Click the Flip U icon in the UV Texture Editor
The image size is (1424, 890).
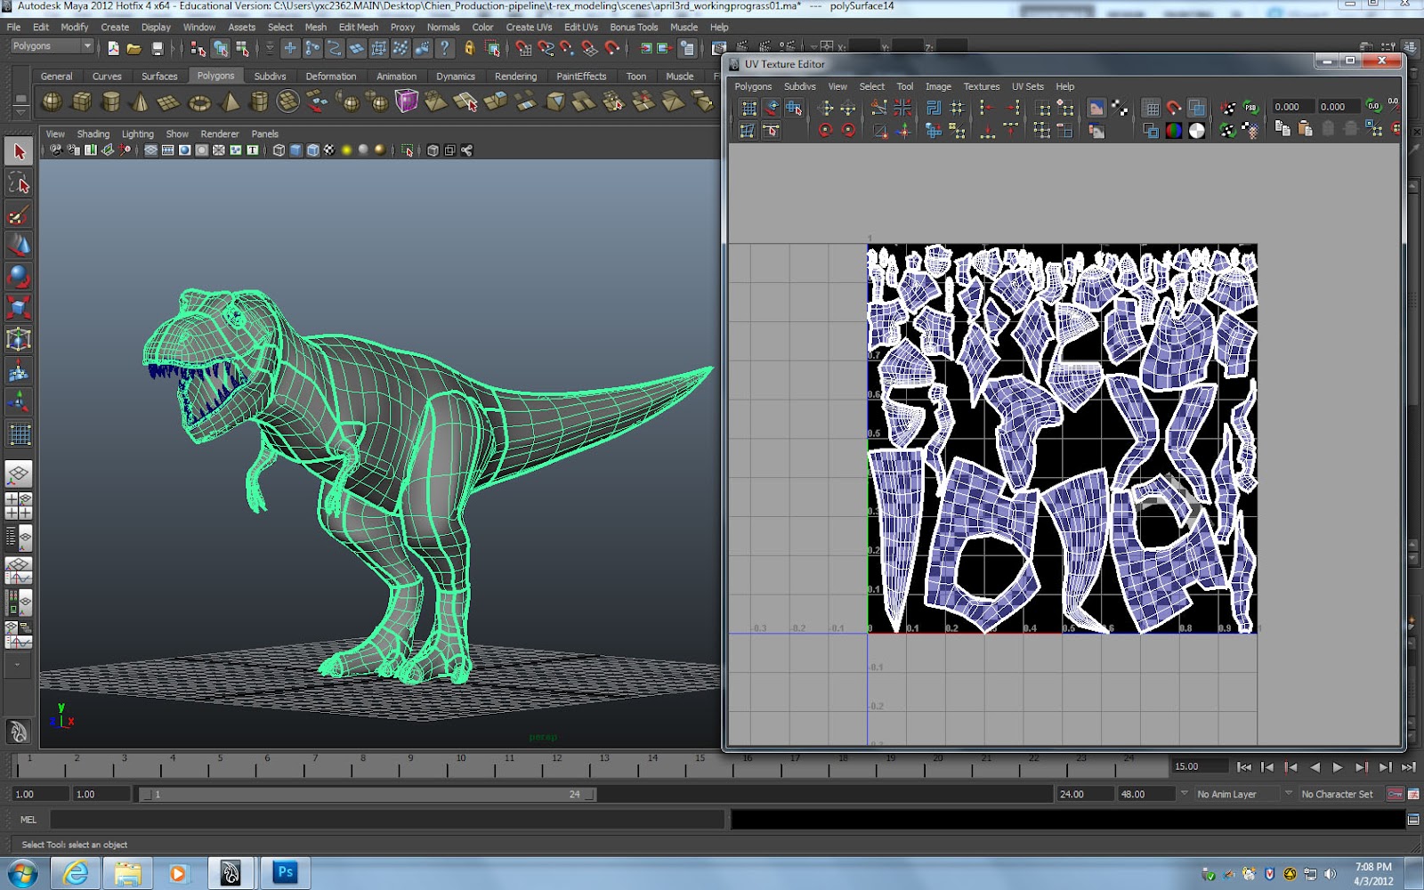coord(824,107)
